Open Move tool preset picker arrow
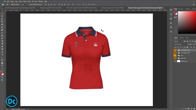The image size is (196, 110). pyautogui.click(x=9, y=5)
